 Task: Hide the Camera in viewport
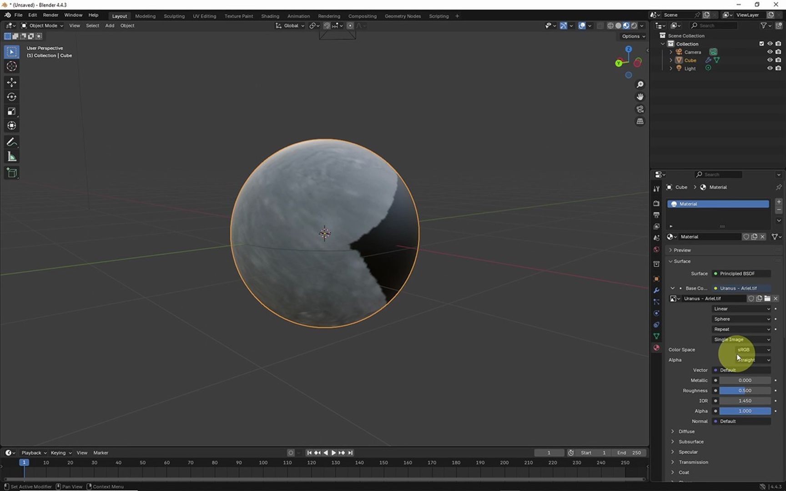pyautogui.click(x=770, y=52)
